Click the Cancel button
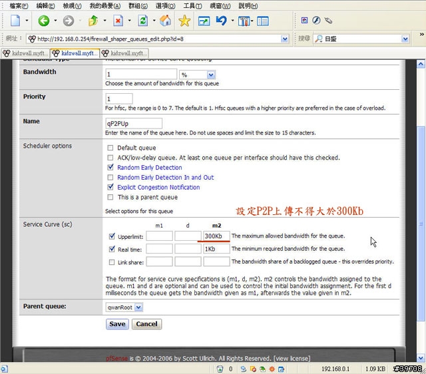426x374 pixels. tap(146, 323)
